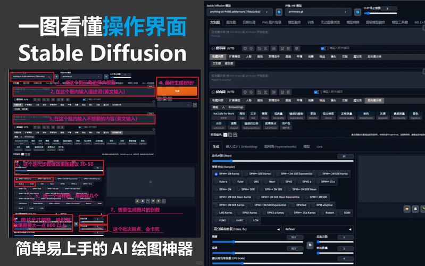Open output folder icon in right panel
This screenshot has width=425, height=266.
click(407, 209)
